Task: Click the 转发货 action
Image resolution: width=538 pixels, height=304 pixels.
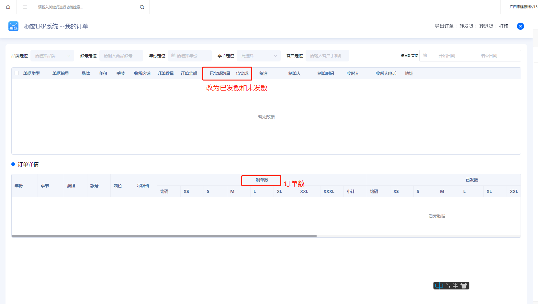Action: [466, 26]
